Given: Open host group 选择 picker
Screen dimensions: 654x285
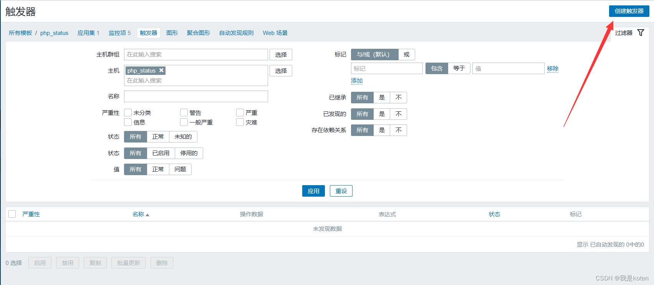Looking at the screenshot, I should tap(281, 55).
